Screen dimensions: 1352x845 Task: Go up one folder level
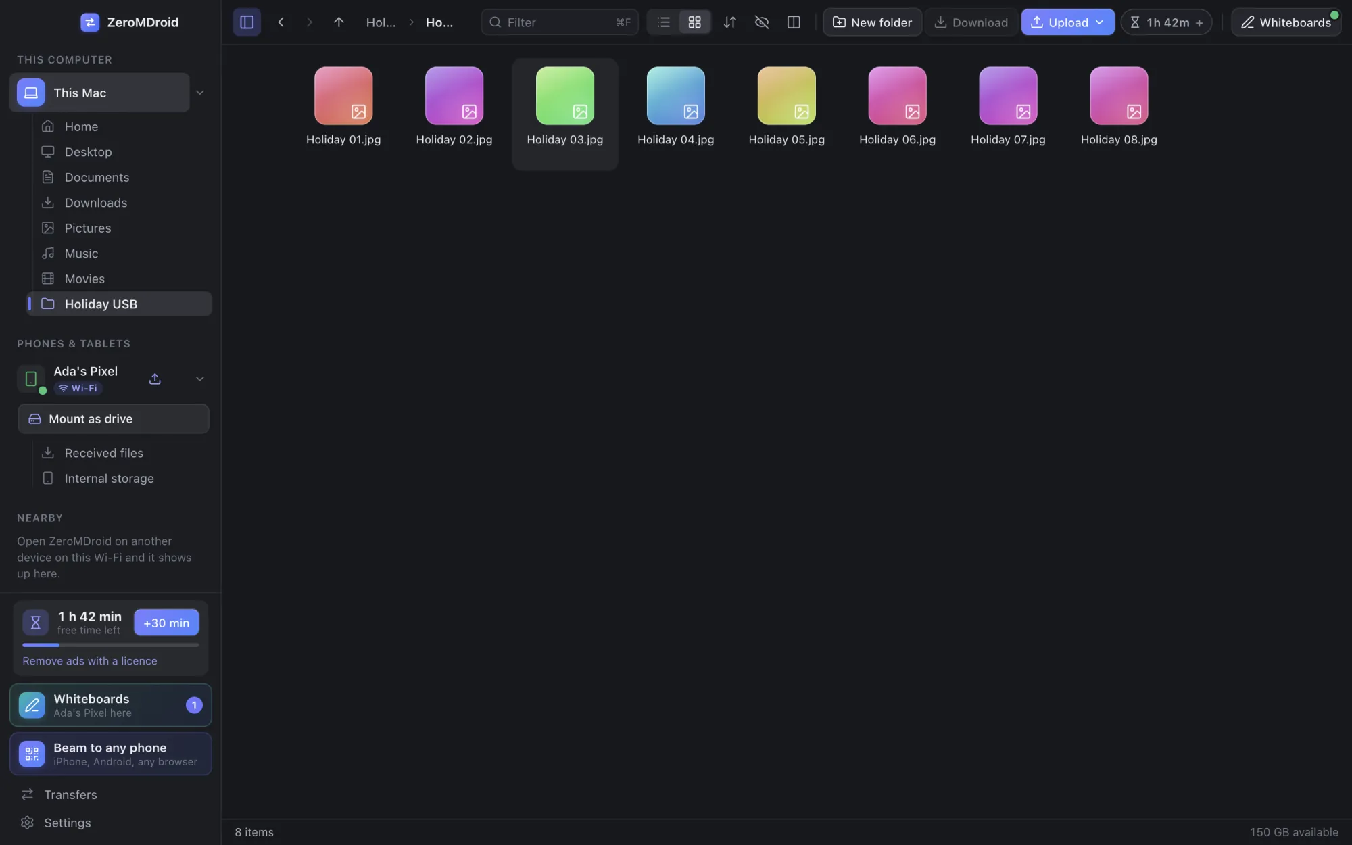(x=339, y=22)
